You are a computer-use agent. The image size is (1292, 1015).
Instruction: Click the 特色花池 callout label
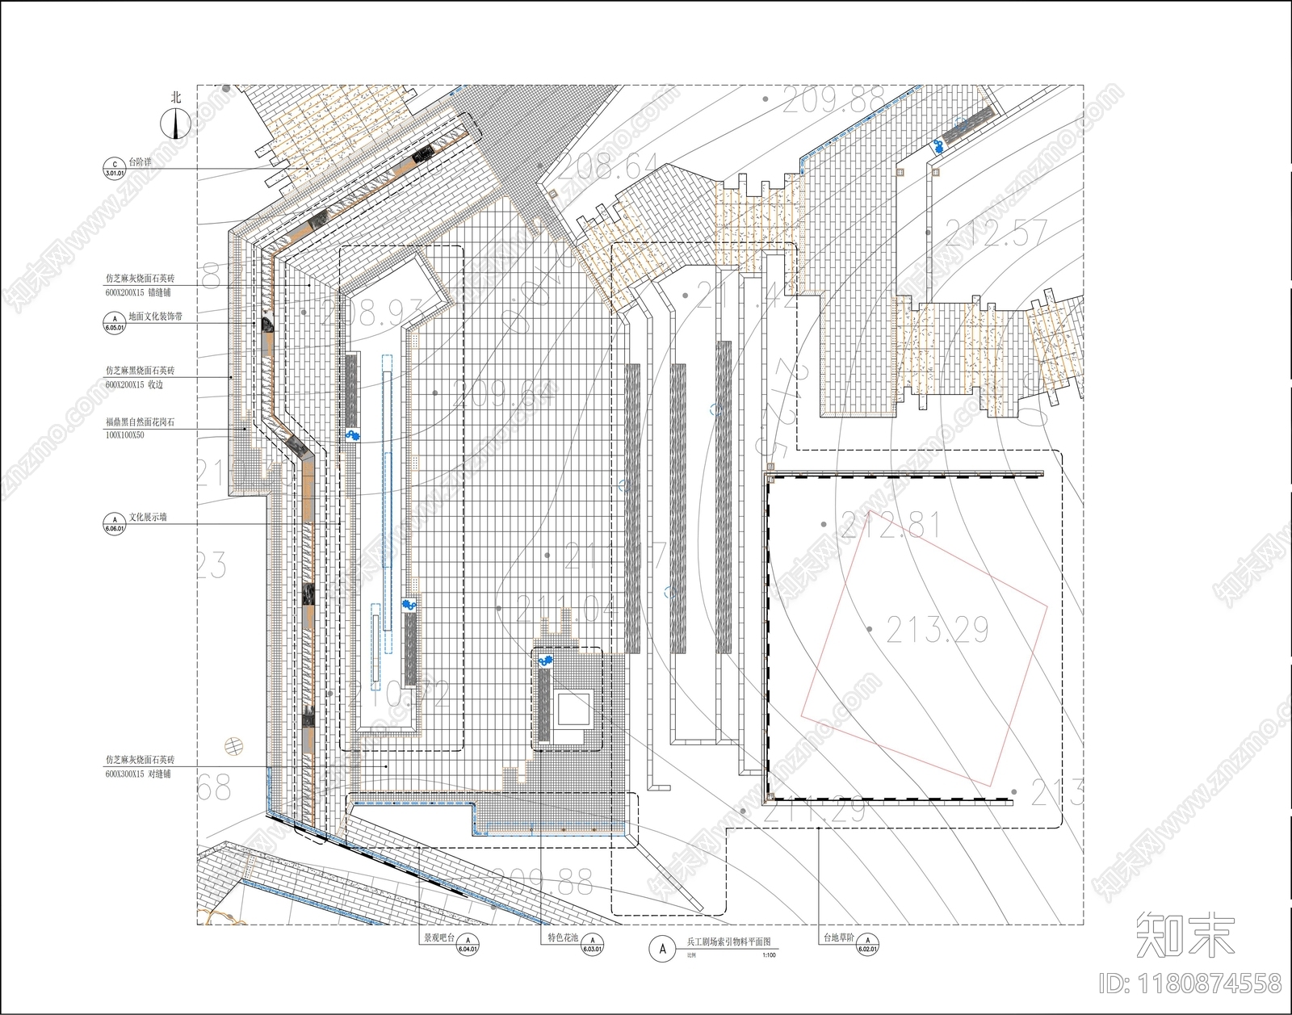tap(564, 938)
